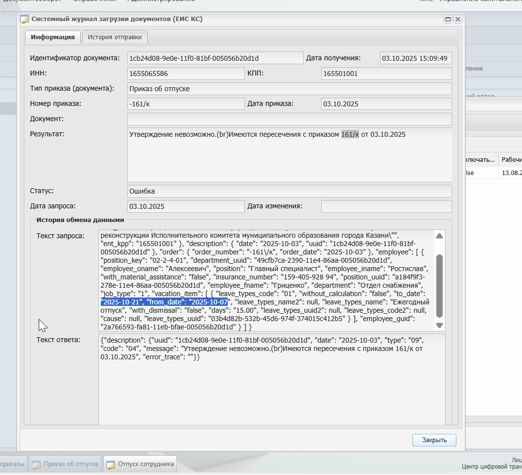Click the Дата запроса field
The width and height of the screenshot is (522, 475).
[186, 206]
